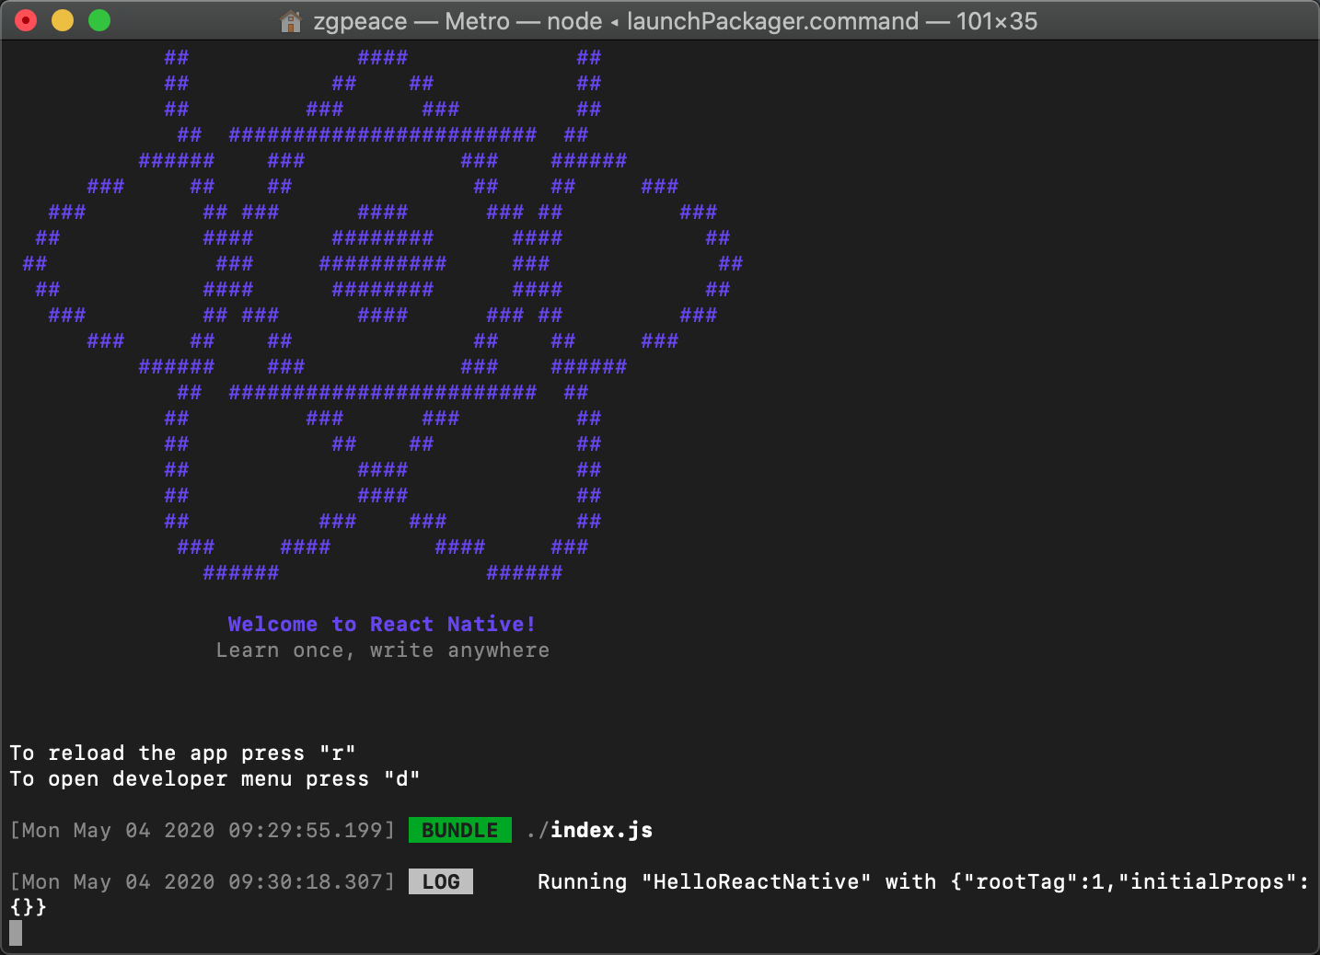Click the window title "zgpeace — Metro — node"
Viewport: 1320px width, 955px height.
tap(457, 21)
